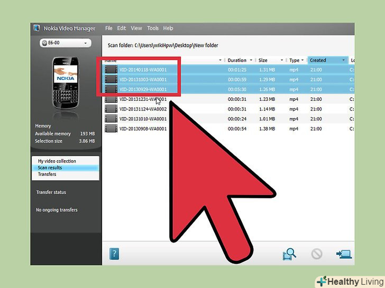Click size 1.14 MB cell

point(267,109)
